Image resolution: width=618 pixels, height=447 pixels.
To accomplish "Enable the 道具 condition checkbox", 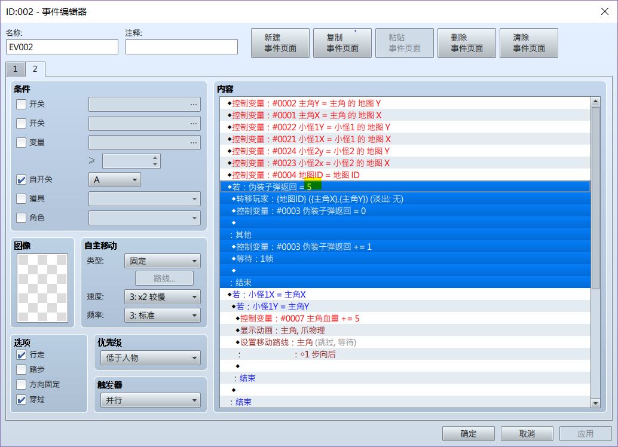I will coord(22,198).
